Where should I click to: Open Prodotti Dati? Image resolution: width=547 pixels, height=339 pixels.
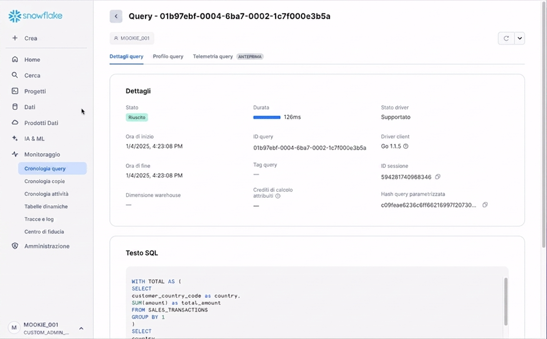click(x=41, y=123)
